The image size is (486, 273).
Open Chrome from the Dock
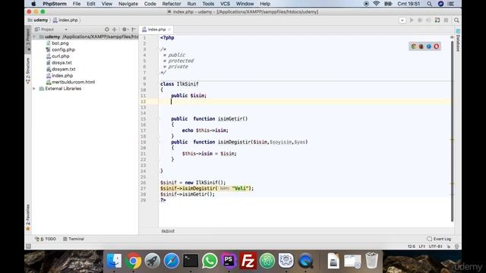[x=134, y=261]
